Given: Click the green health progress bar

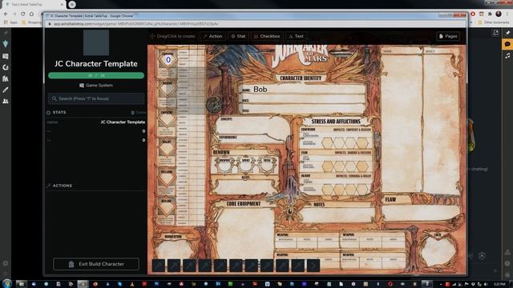Looking at the screenshot, I should tap(96, 75).
